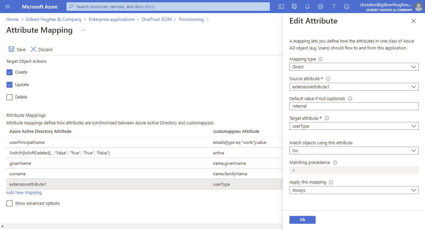Navigate to Enterprise applications breadcrumb

tap(112, 19)
